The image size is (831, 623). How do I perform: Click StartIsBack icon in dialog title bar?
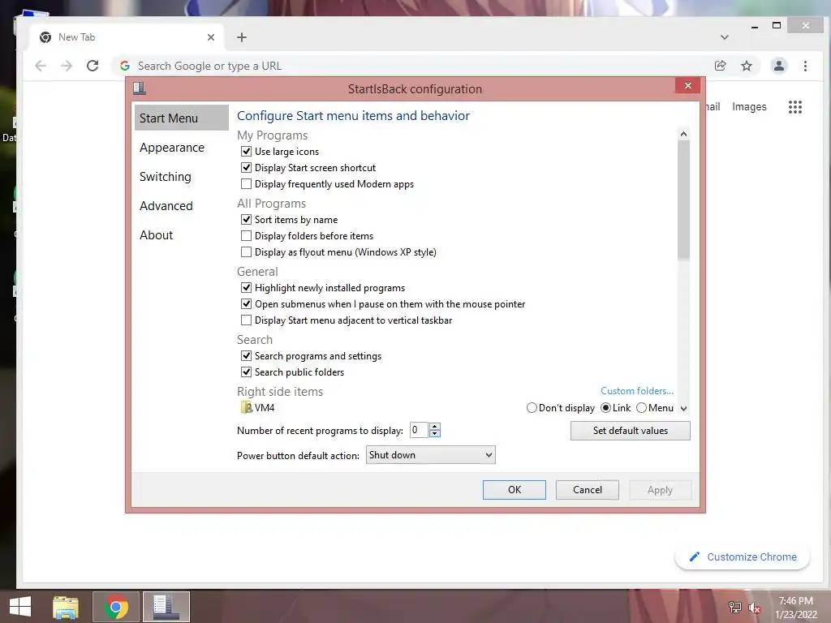[x=140, y=88]
